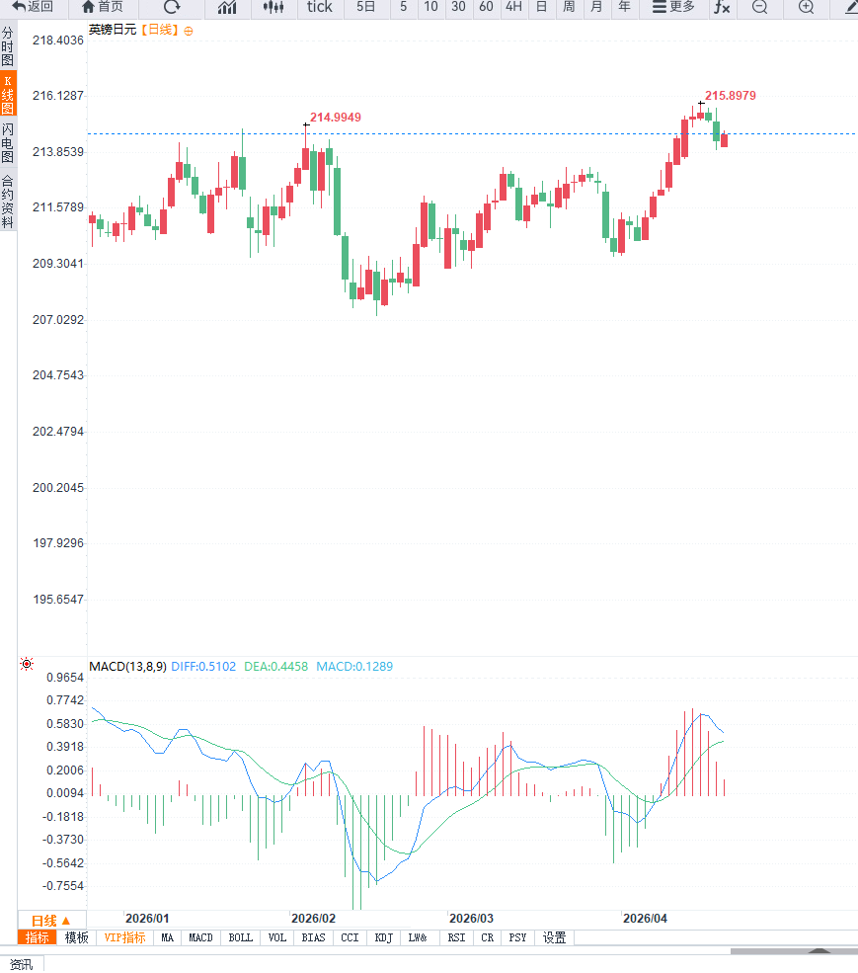
Task: Select the KDJ indicator button
Action: (x=384, y=937)
